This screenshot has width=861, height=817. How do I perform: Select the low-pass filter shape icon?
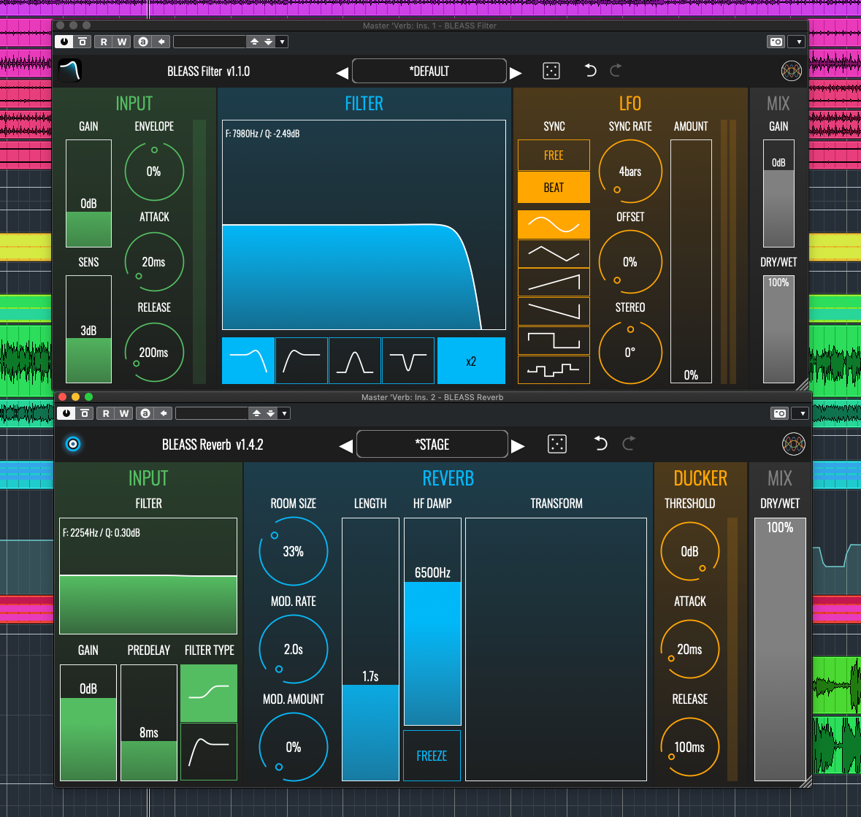[248, 360]
